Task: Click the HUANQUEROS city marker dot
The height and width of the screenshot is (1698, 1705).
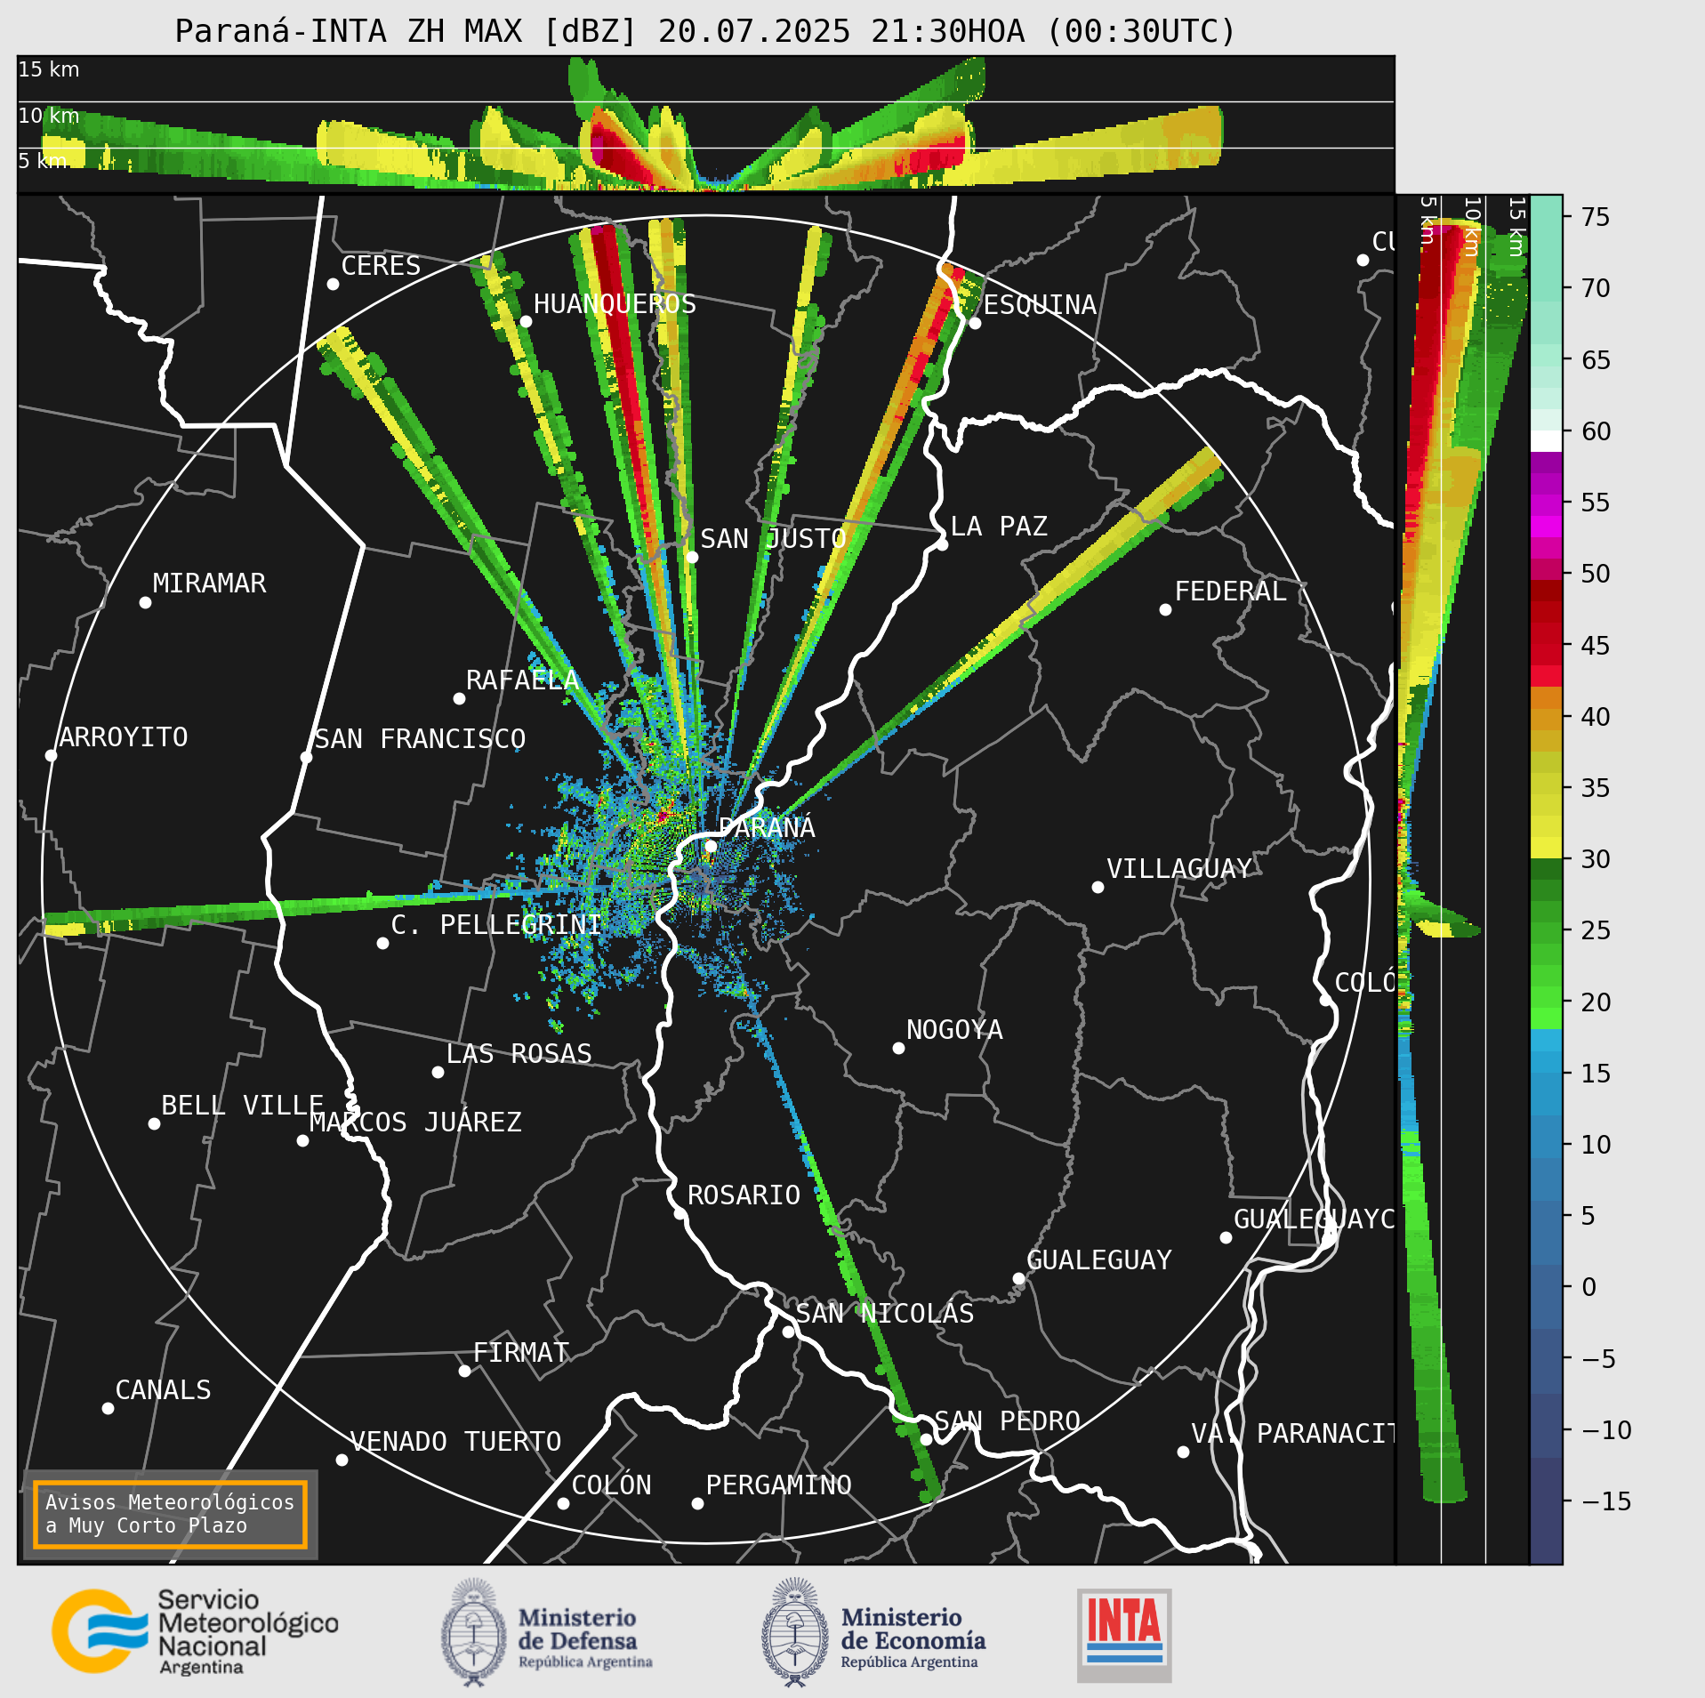Action: (x=526, y=321)
